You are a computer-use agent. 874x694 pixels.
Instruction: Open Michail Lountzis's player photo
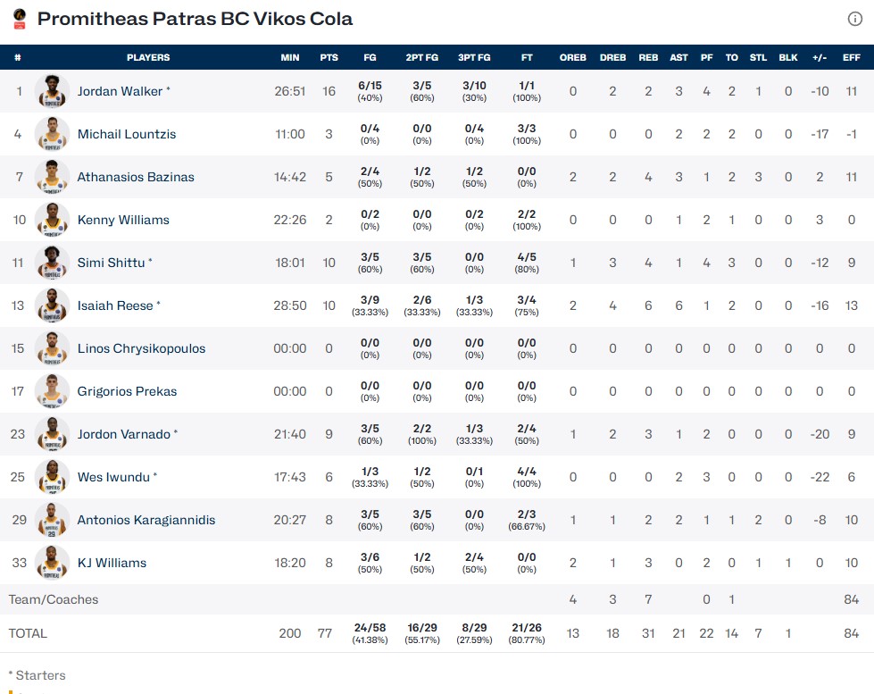pos(53,134)
